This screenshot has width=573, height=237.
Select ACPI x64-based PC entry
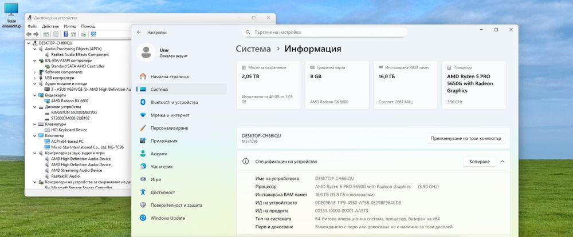click(67, 141)
